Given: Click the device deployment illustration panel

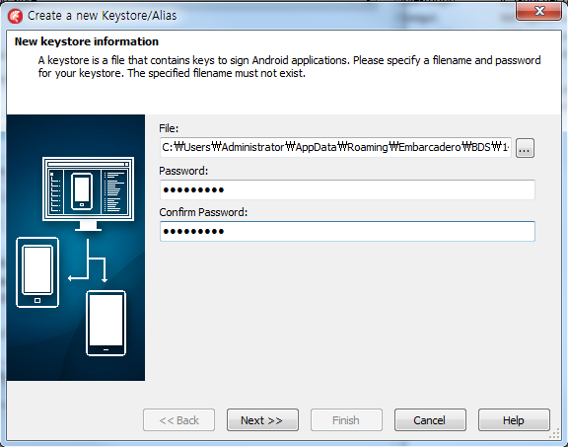Looking at the screenshot, I should (76, 248).
